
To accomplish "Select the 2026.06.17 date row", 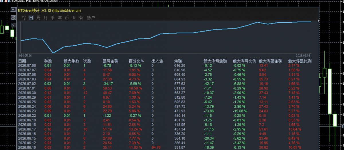I will (27, 129).
